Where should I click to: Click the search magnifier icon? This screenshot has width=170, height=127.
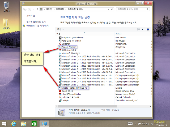click(x=147, y=9)
